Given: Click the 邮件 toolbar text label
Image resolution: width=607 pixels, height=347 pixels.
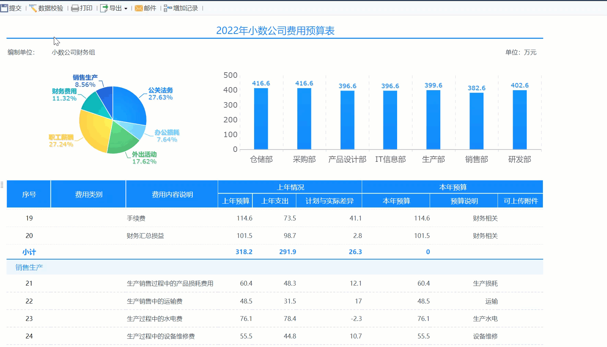Looking at the screenshot, I should coord(150,8).
